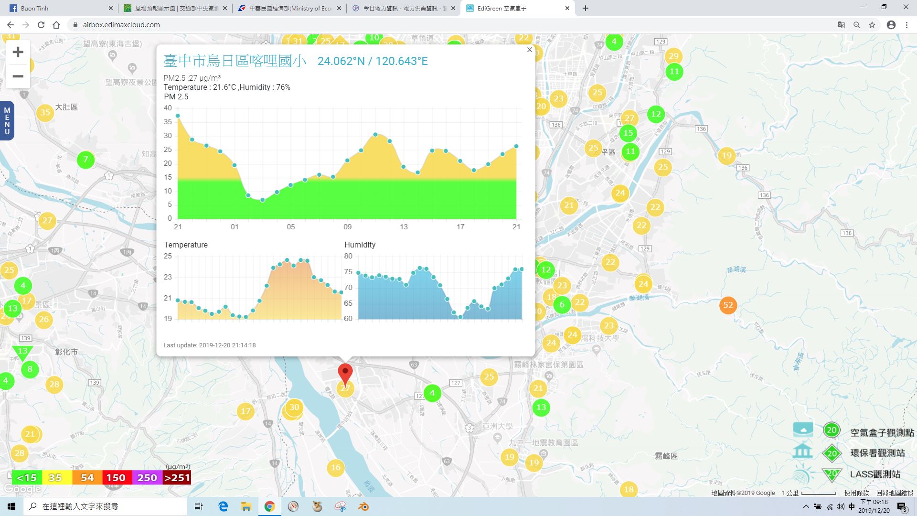Screen dimensions: 917x516
Task: Click the first PM2.5 chart point near 37
Action: pos(178,116)
